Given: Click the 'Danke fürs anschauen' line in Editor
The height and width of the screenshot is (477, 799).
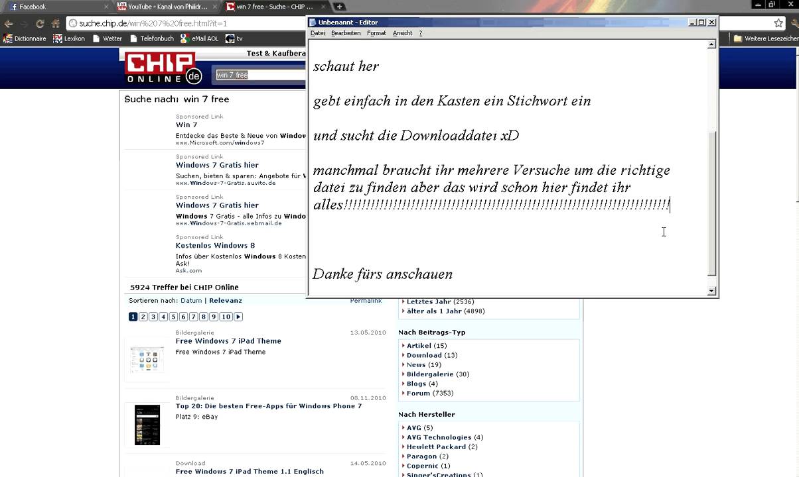Looking at the screenshot, I should pyautogui.click(x=383, y=274).
